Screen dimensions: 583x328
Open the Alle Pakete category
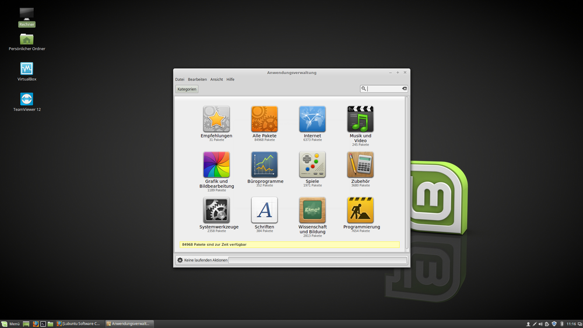click(264, 119)
